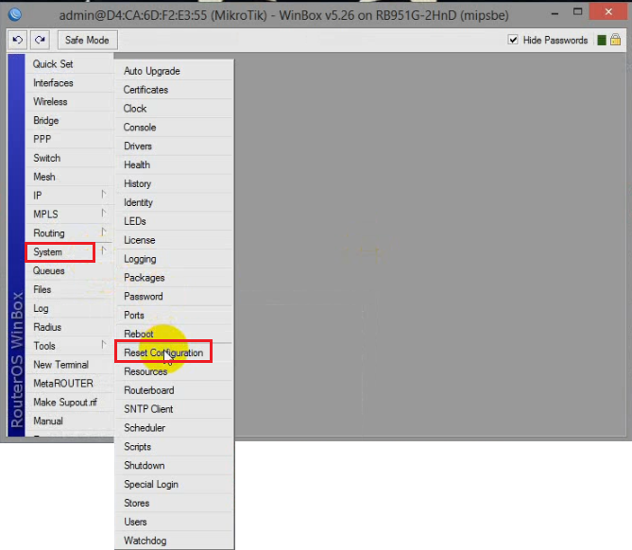
Task: Open Quick Set in sidebar
Action: [x=53, y=63]
